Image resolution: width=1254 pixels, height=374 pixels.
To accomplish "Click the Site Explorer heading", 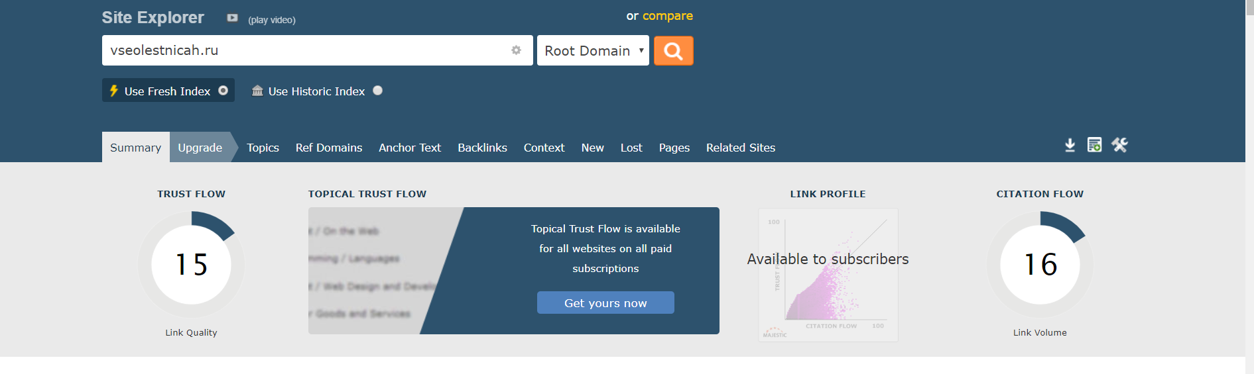I will point(153,17).
